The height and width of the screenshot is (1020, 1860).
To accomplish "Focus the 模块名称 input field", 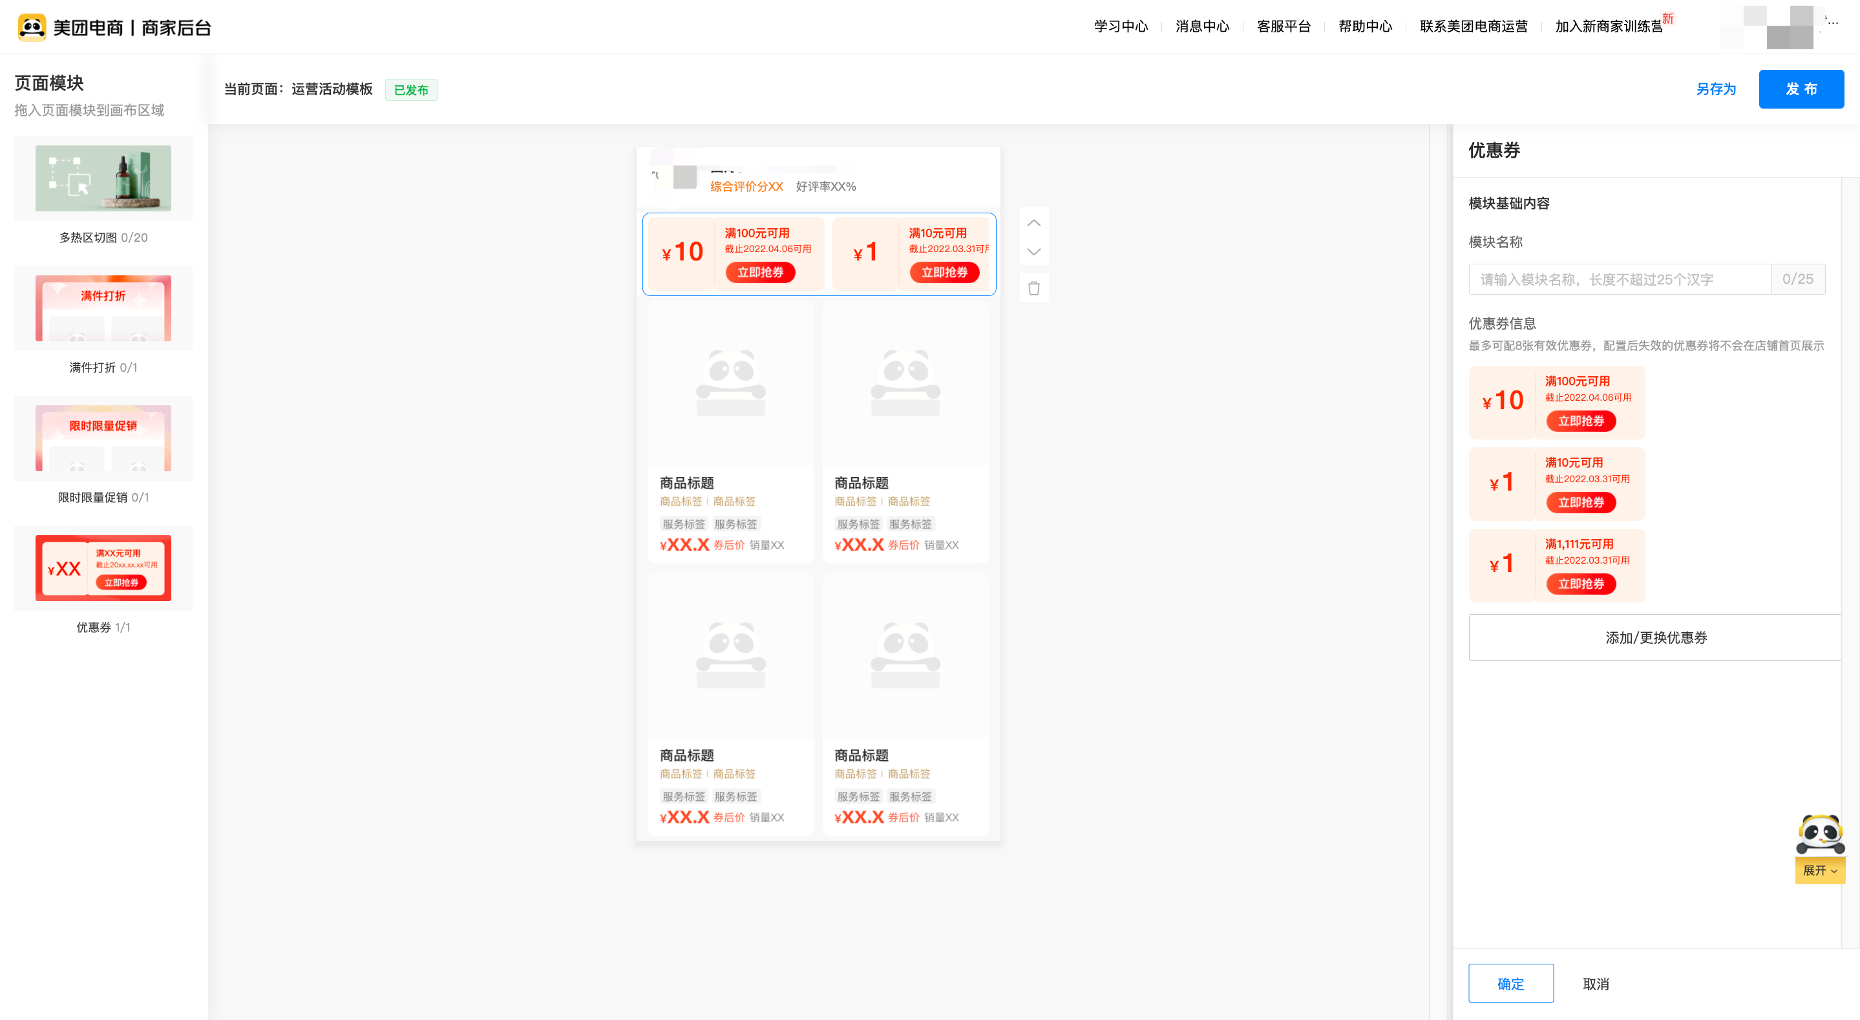I will tap(1619, 279).
